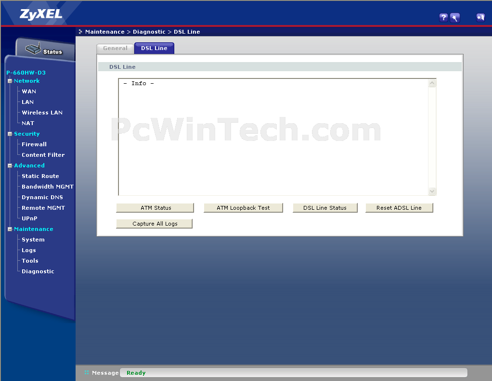This screenshot has width=492, height=381.
Task: Click the P-660HW-D3 device label
Action: coord(26,73)
